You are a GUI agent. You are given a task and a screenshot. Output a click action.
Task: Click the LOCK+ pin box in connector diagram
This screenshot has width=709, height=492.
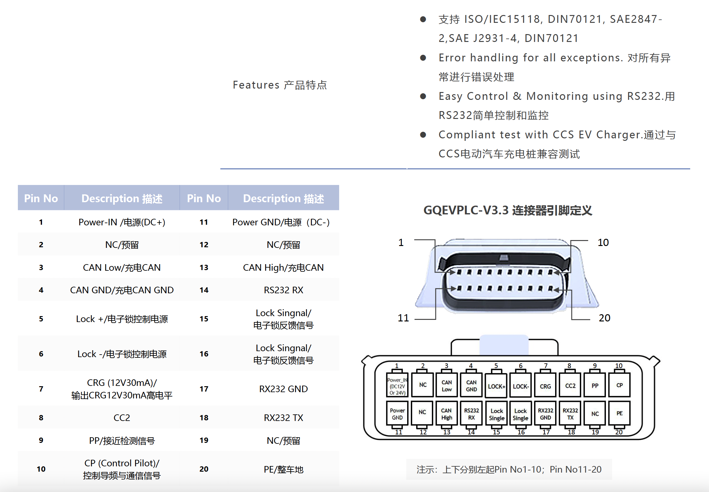pos(496,386)
